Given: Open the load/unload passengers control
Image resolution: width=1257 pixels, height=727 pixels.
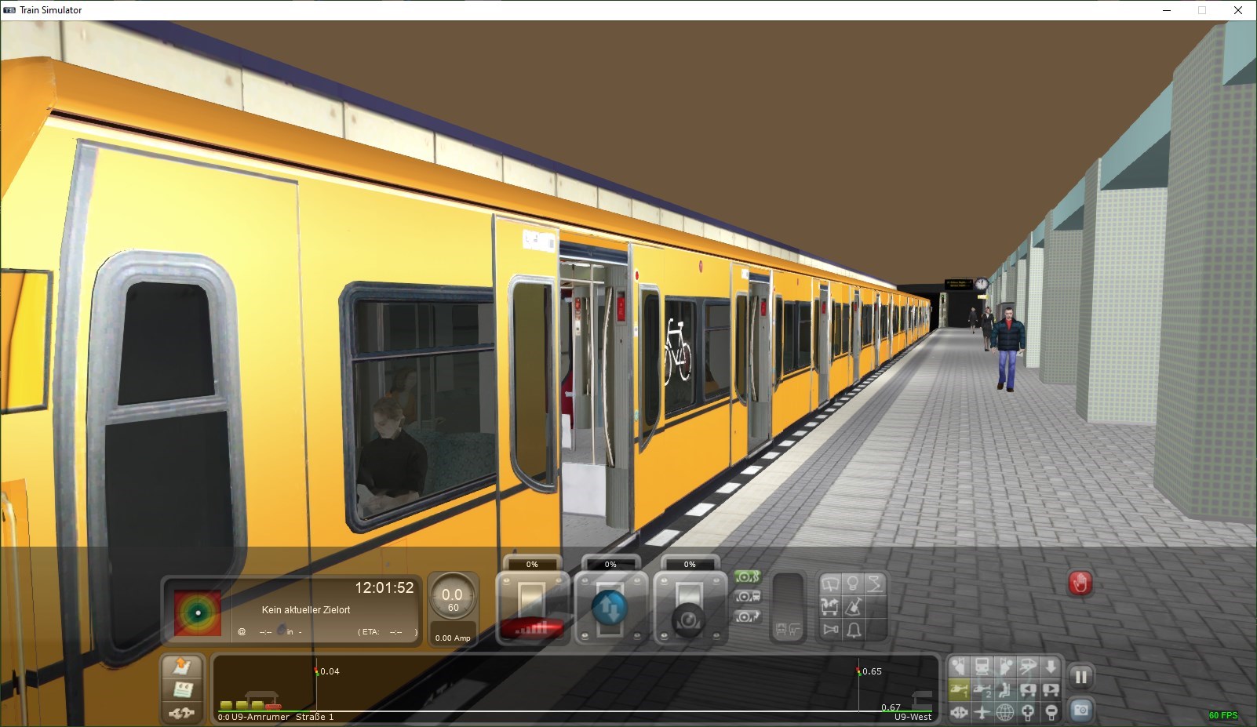Looking at the screenshot, I should (830, 606).
